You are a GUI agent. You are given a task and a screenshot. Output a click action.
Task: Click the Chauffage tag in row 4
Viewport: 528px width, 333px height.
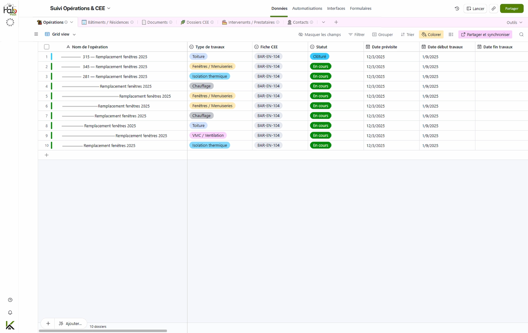(201, 86)
